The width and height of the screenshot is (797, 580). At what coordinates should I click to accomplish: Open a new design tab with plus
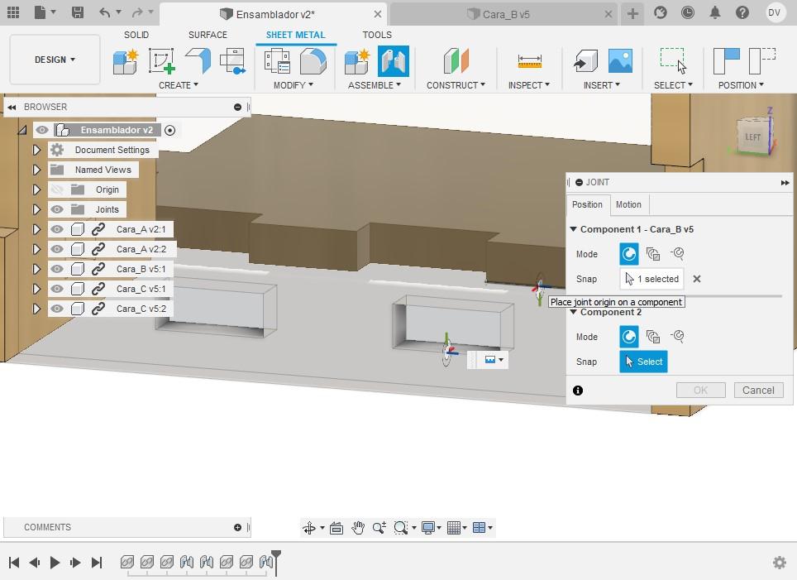(632, 13)
